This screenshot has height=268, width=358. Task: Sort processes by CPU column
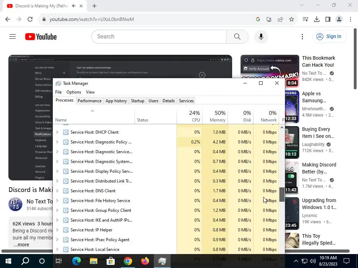click(189, 116)
